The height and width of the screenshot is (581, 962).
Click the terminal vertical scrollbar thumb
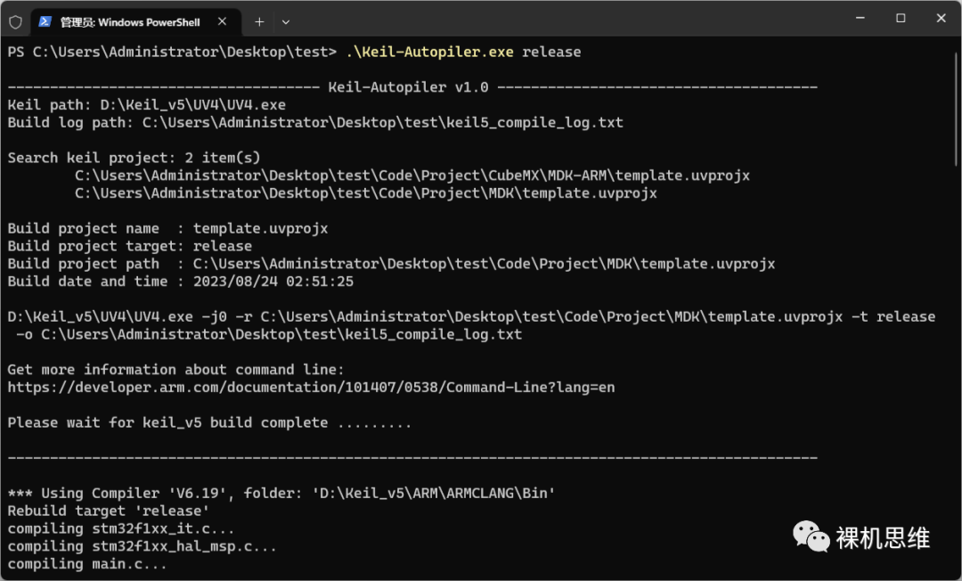[x=955, y=109]
